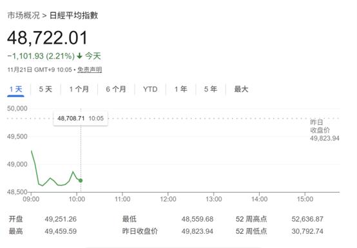Select the YTD range tab
The width and height of the screenshot is (357, 248).
[150, 89]
